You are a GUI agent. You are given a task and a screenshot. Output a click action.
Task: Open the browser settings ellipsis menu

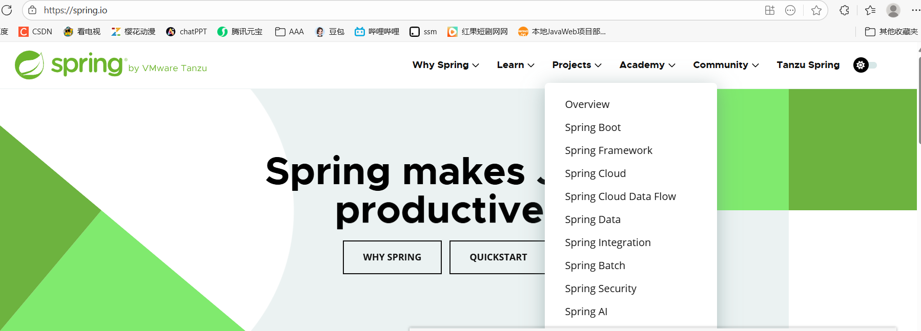tap(916, 10)
